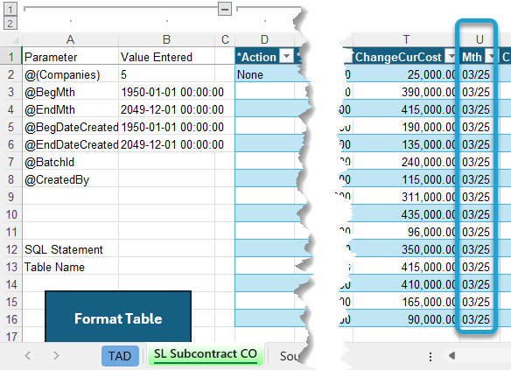Click the 350,000.00 cost cell
This screenshot has height=370, width=511.
(406, 249)
